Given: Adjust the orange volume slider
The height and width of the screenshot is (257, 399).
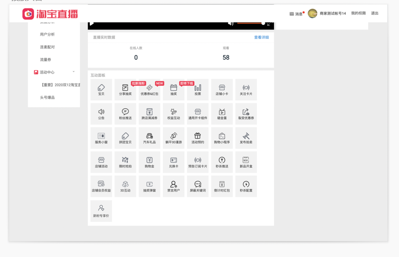Looking at the screenshot, I should 251,24.
